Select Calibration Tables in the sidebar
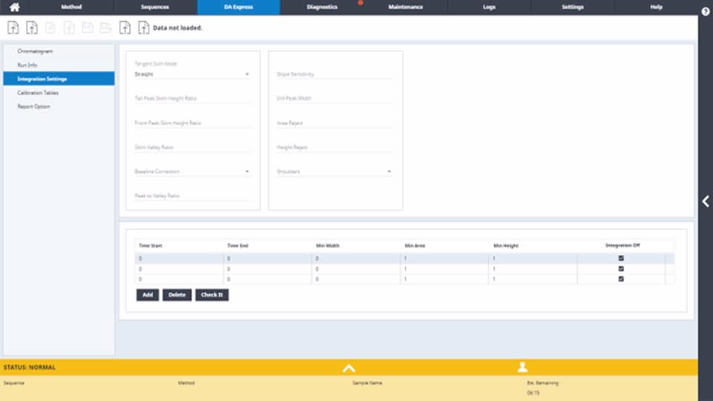This screenshot has width=713, height=401. point(59,93)
